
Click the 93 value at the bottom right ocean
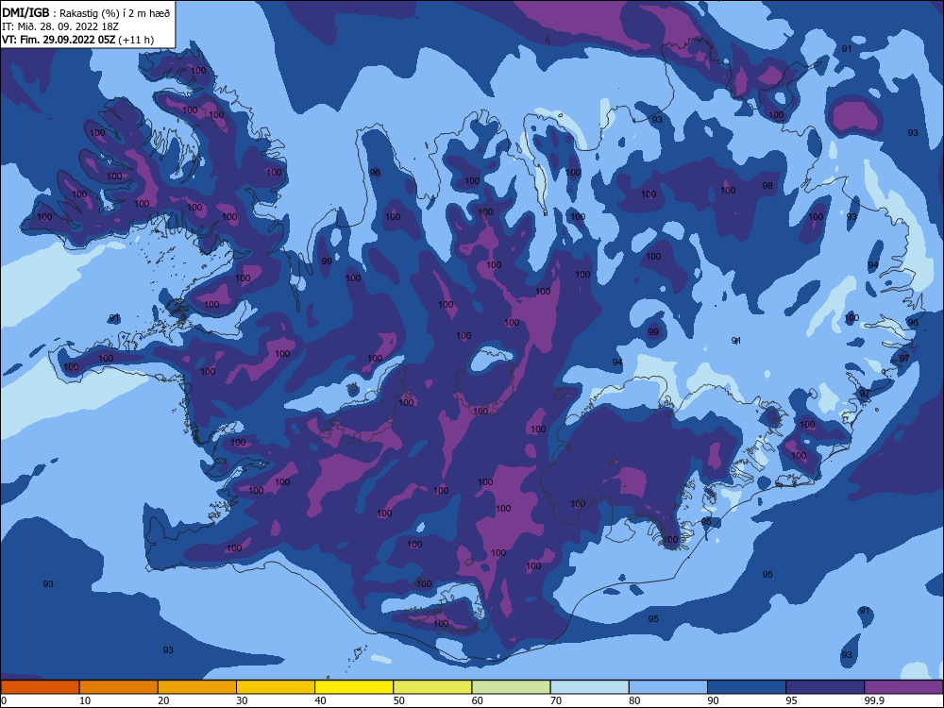tap(847, 655)
